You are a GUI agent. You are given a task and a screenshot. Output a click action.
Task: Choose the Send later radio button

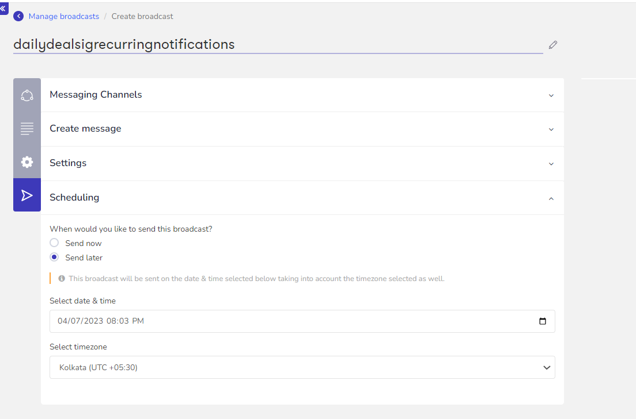pyautogui.click(x=54, y=257)
